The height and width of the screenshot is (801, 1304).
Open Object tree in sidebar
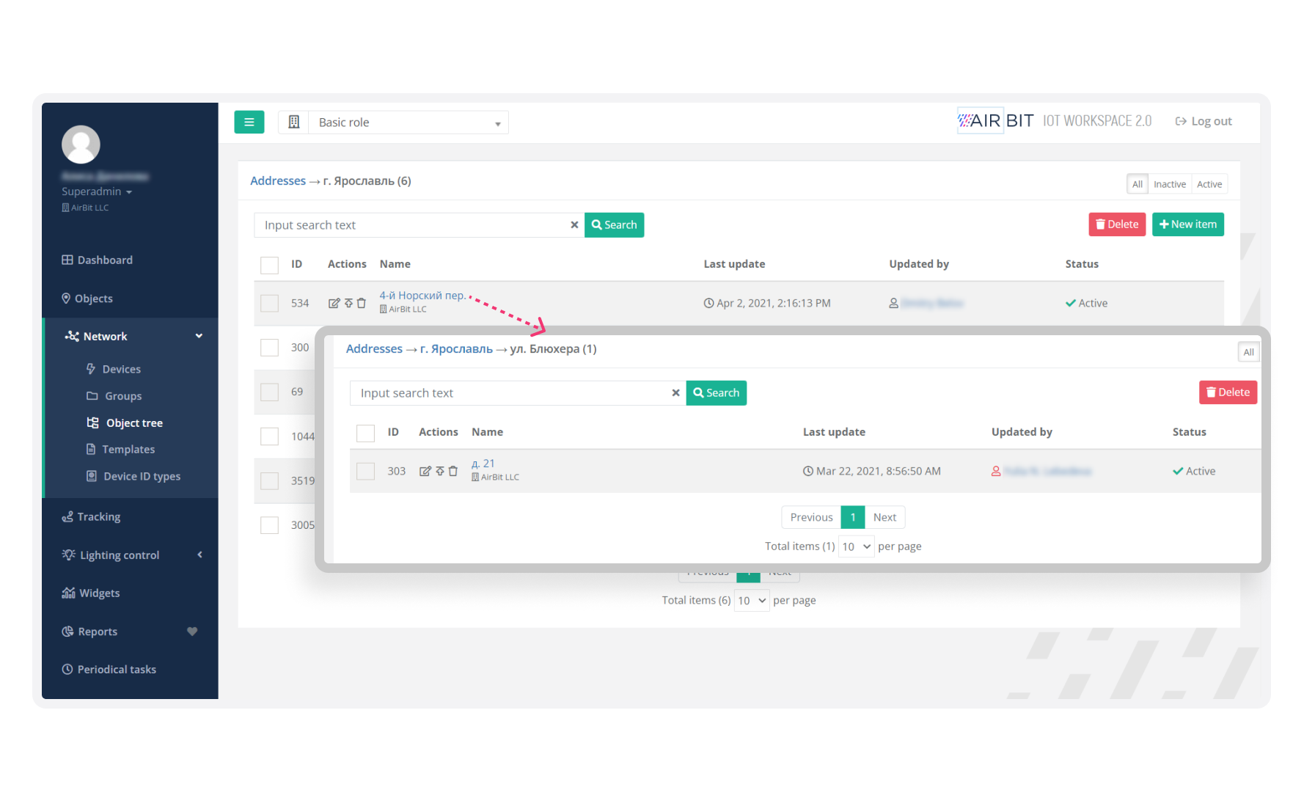134,423
